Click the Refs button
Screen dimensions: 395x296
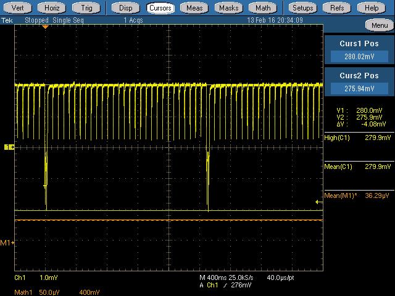coord(337,8)
